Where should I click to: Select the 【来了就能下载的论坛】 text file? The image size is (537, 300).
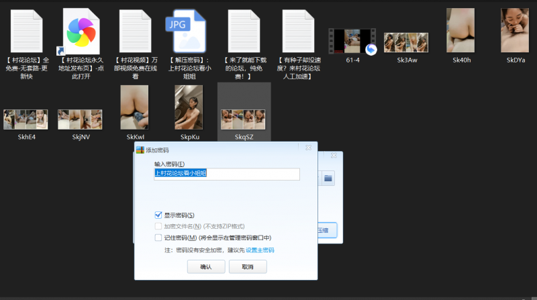(x=243, y=31)
